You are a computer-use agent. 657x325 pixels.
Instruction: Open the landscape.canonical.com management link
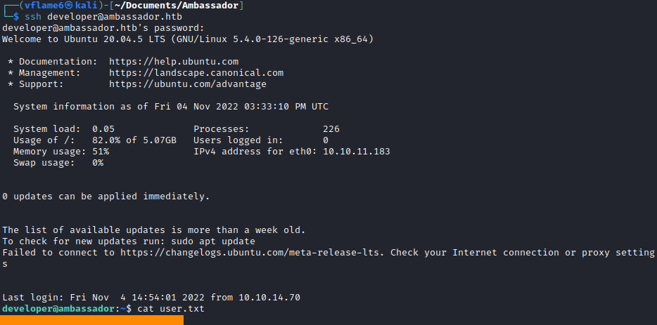[x=196, y=73]
